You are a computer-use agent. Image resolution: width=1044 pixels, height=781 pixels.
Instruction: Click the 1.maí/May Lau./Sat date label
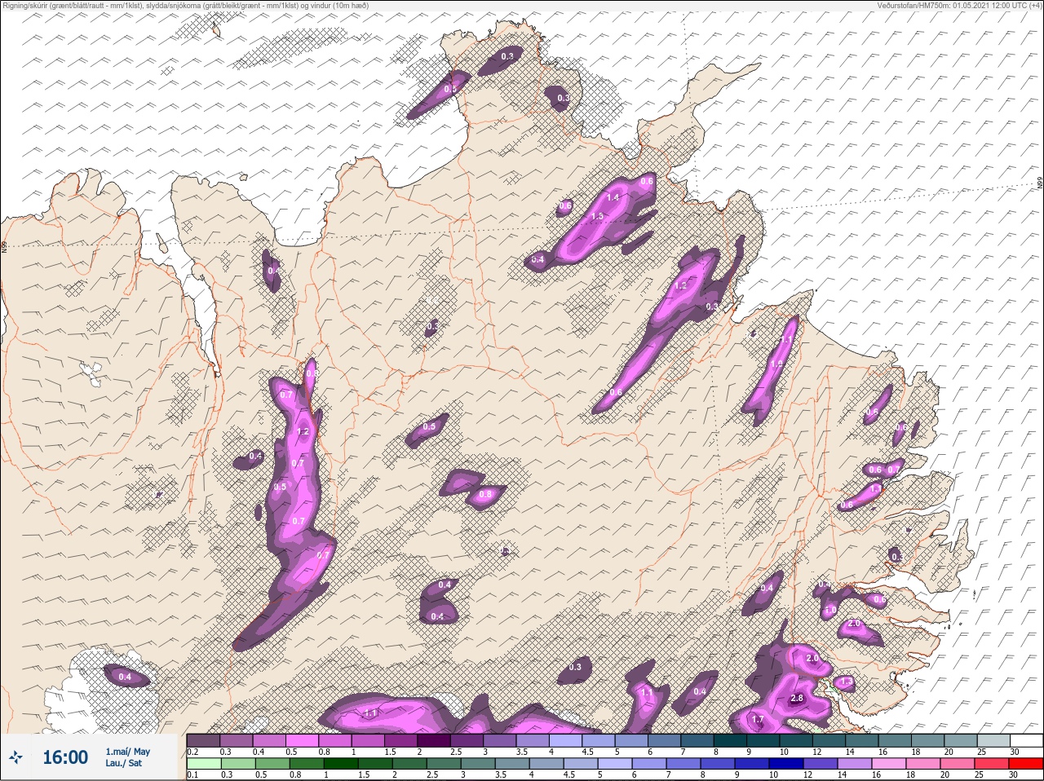[x=127, y=757]
